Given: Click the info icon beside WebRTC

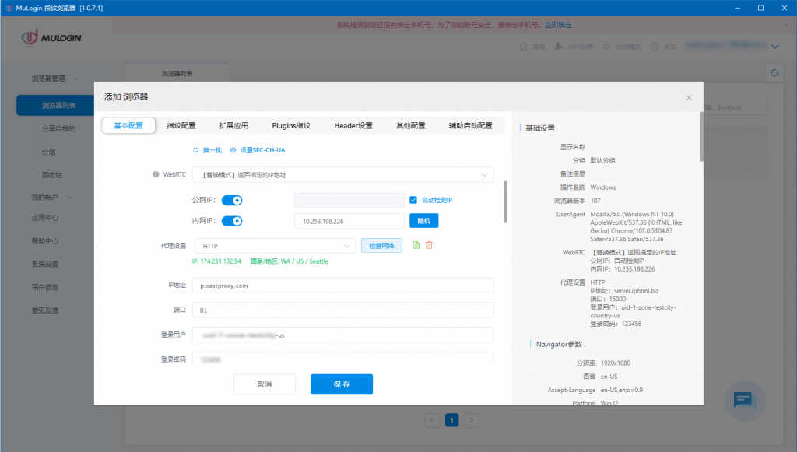Looking at the screenshot, I should pyautogui.click(x=156, y=175).
